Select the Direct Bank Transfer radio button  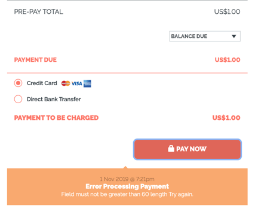pos(18,99)
